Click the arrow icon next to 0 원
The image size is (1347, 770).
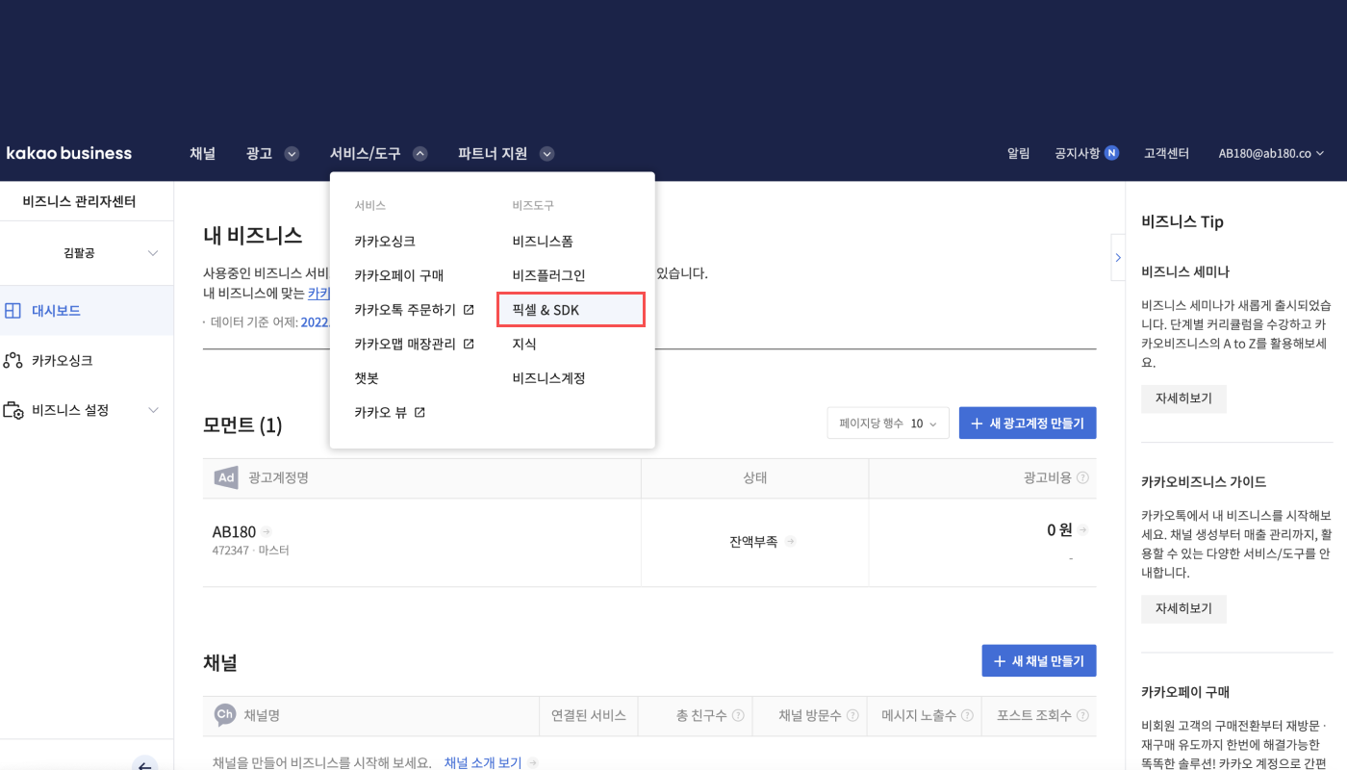(1083, 529)
